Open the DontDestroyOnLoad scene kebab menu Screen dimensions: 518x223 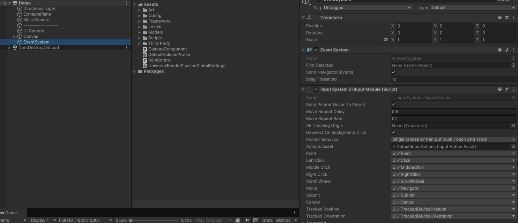click(x=127, y=47)
